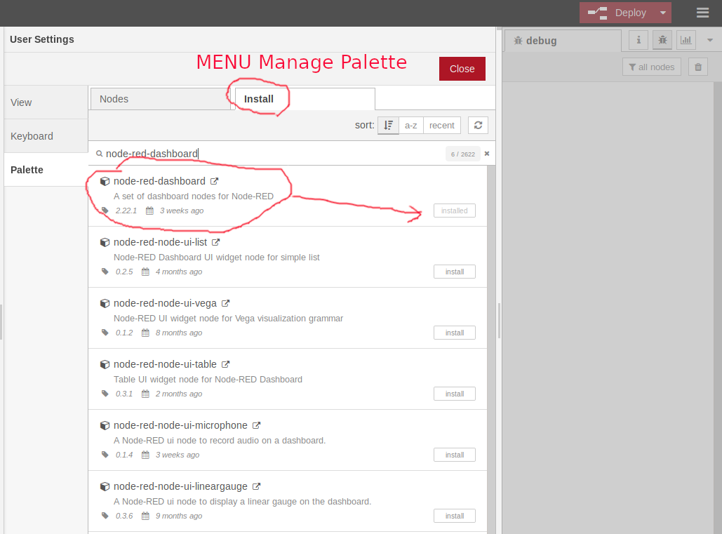Viewport: 722px width, 534px height.
Task: Open the Deploy options dropdown arrow
Action: 663,13
